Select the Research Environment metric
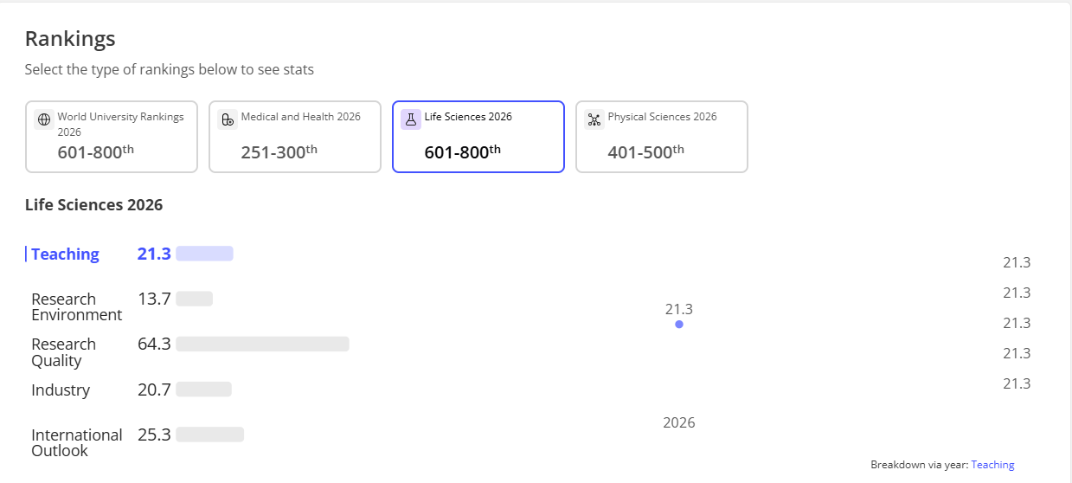 76,306
